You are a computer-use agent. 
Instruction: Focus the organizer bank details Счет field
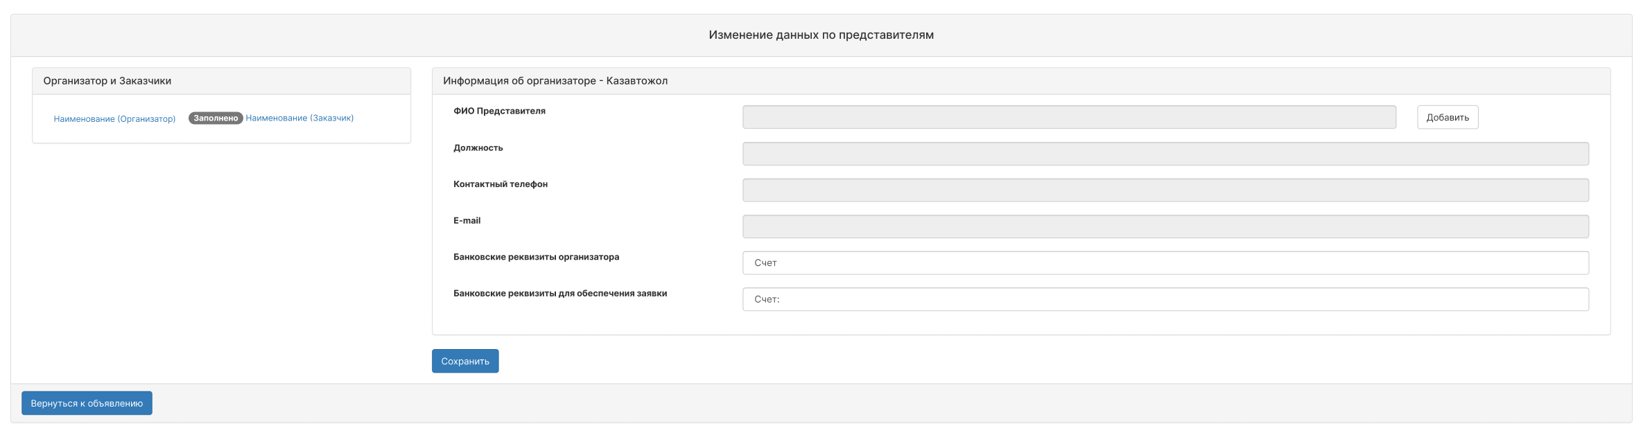(x=1165, y=263)
